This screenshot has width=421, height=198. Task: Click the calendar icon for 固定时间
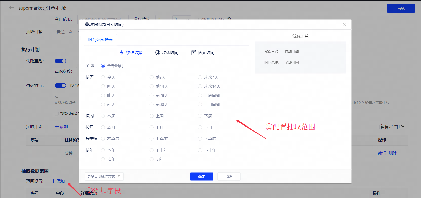point(194,52)
